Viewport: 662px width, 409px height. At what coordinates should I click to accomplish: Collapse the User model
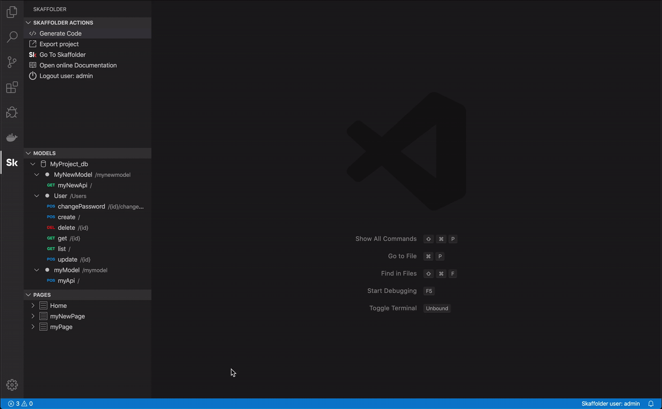(36, 196)
